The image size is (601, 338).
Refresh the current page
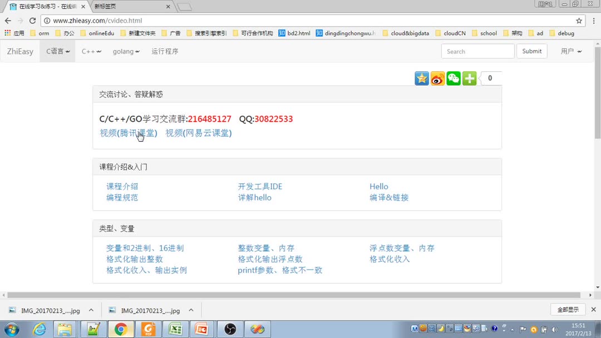(32, 20)
